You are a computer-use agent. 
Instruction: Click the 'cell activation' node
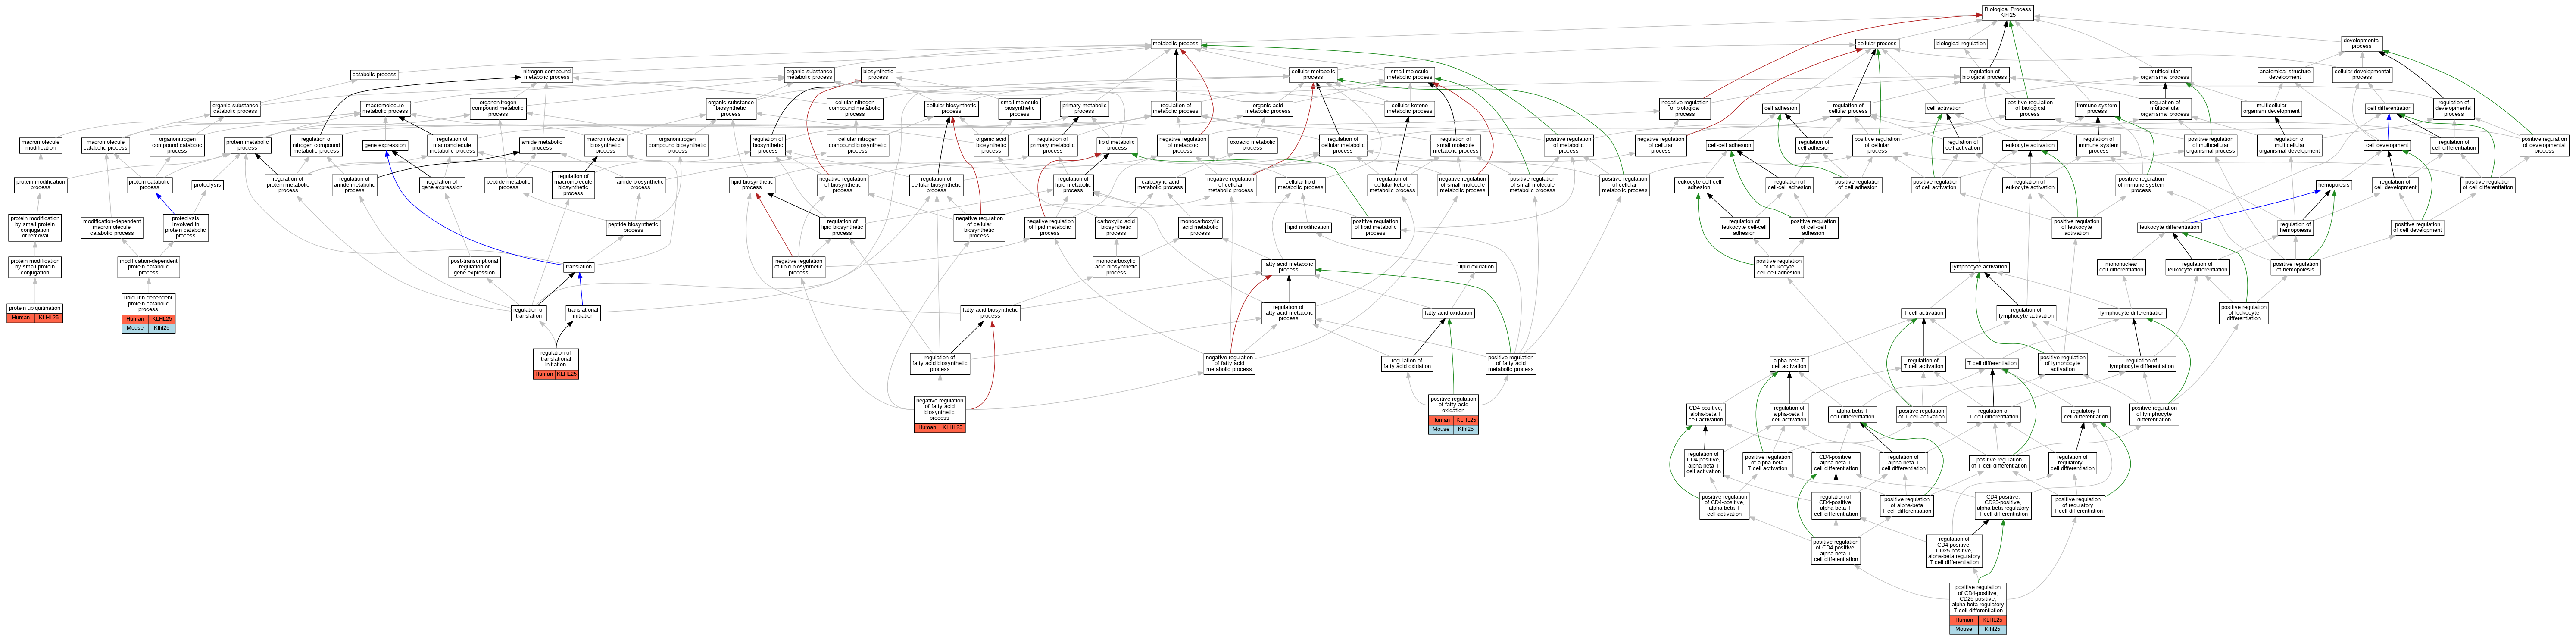point(1944,108)
